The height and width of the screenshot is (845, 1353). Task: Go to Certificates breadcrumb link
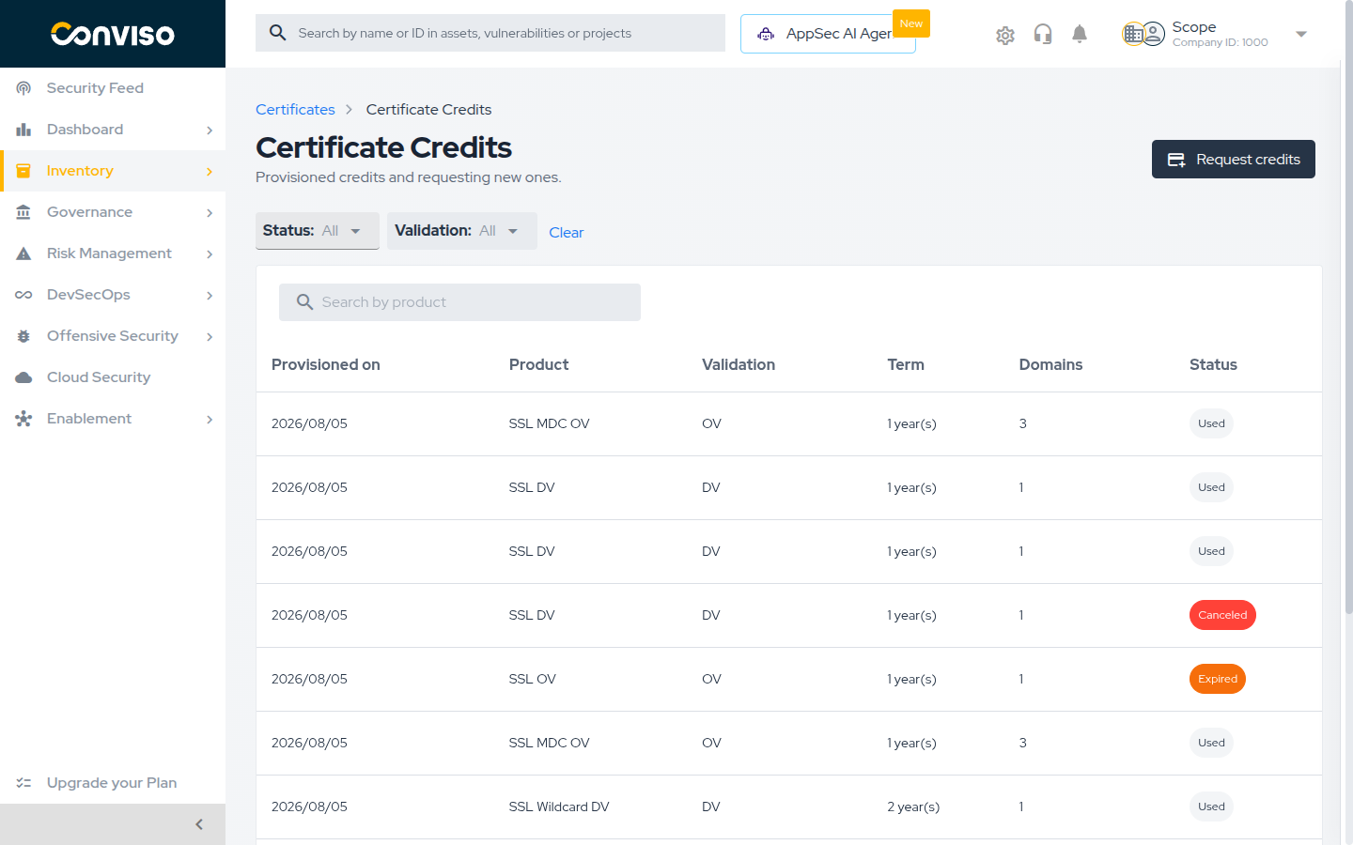point(295,110)
